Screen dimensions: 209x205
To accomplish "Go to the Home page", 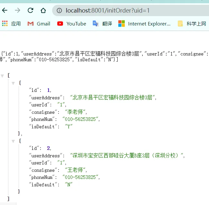I will tap(43, 11).
